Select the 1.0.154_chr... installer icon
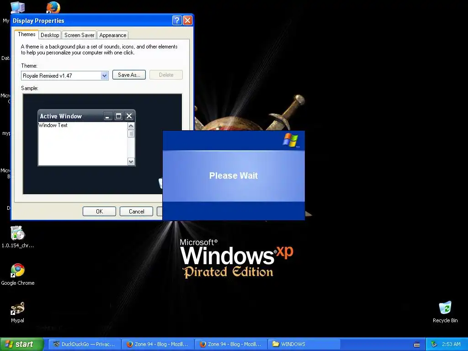Screen dimensions: 468x351 point(18,237)
